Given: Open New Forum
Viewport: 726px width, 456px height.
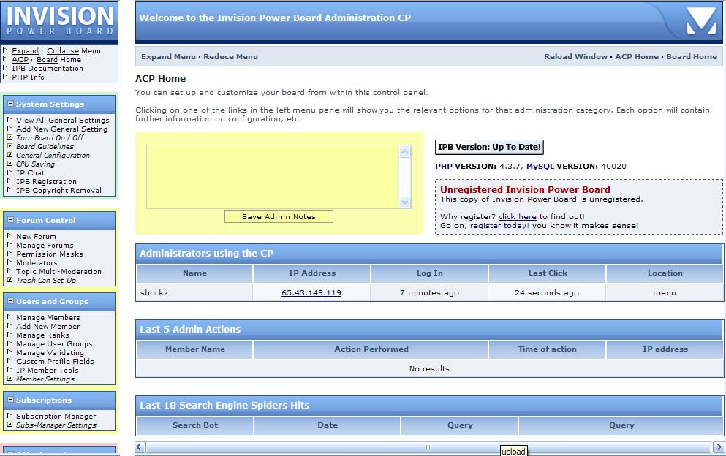Looking at the screenshot, I should coord(36,237).
